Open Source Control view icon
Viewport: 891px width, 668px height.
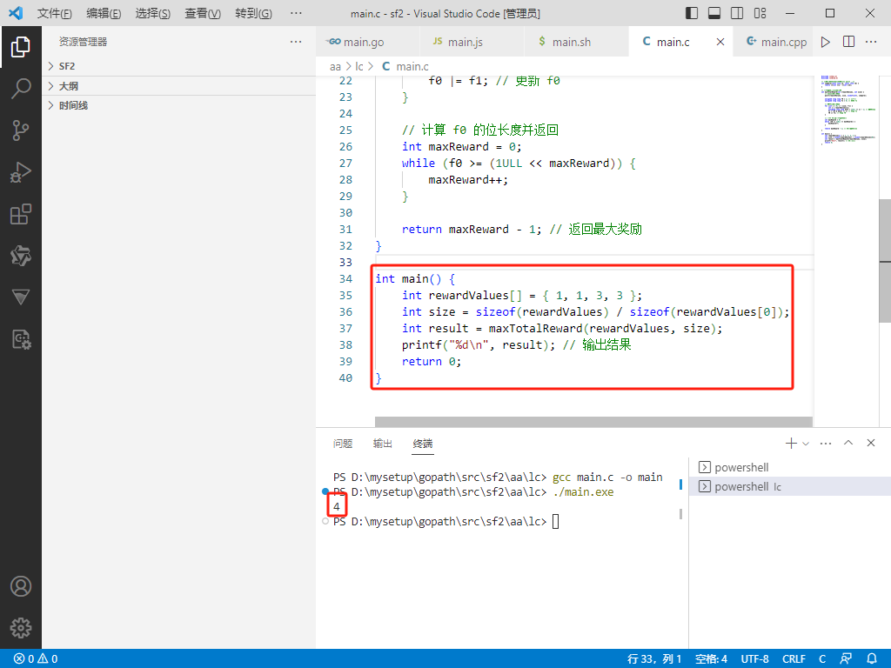point(21,130)
